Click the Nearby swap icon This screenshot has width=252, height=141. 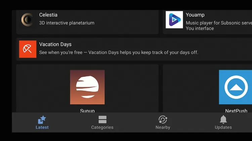coord(163,120)
